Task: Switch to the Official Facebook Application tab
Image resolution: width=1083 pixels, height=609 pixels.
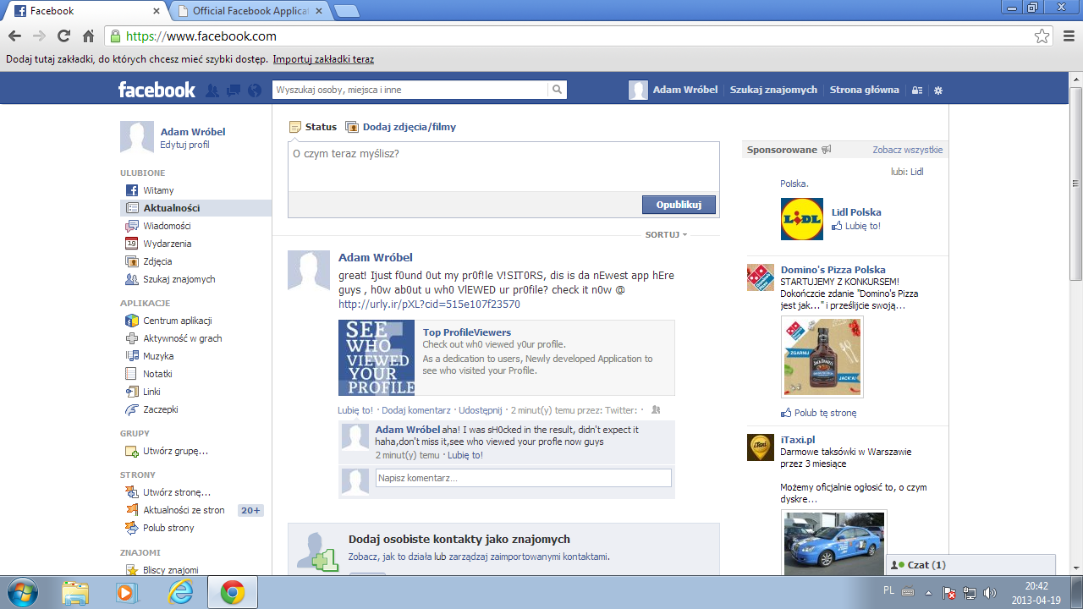Action: pos(250,11)
